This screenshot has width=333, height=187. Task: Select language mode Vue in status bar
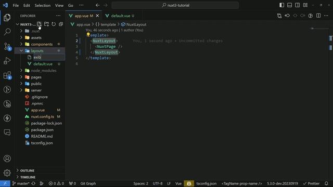click(178, 183)
